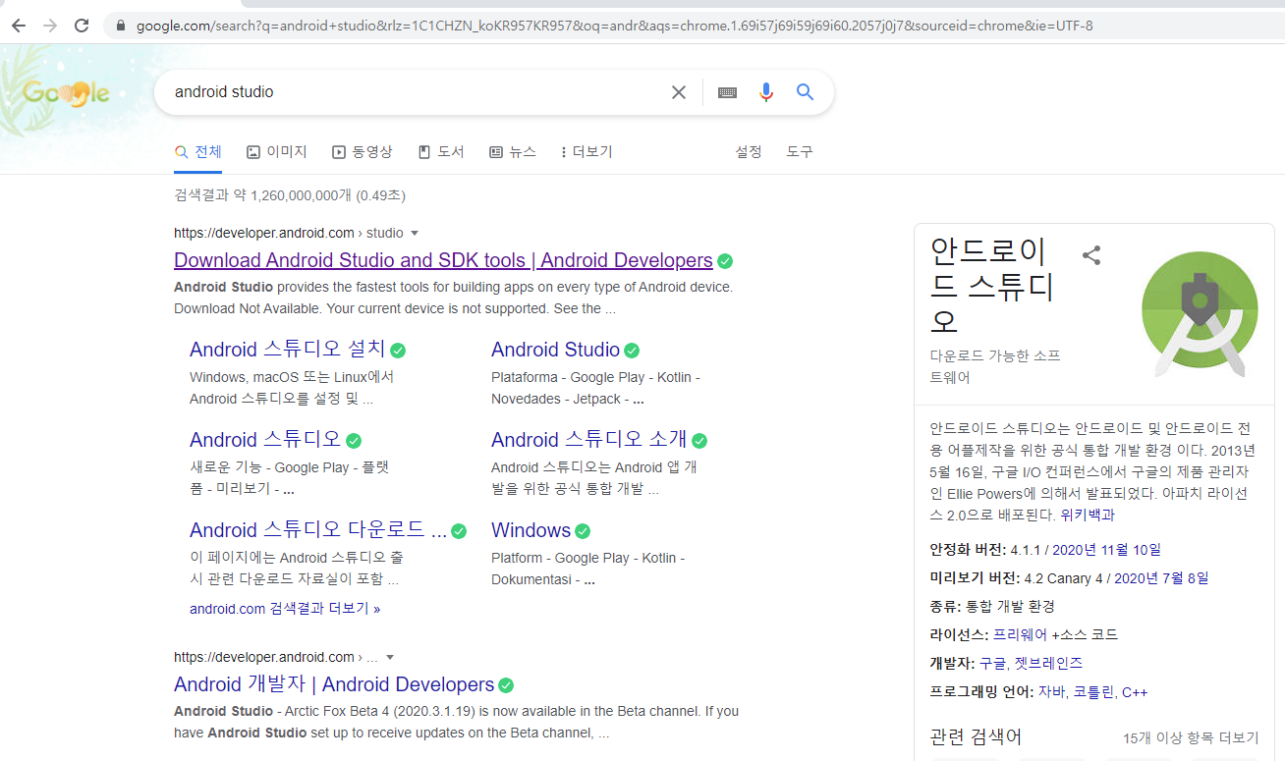Open the Google logo home link
This screenshot has width=1285, height=761.
[x=66, y=93]
